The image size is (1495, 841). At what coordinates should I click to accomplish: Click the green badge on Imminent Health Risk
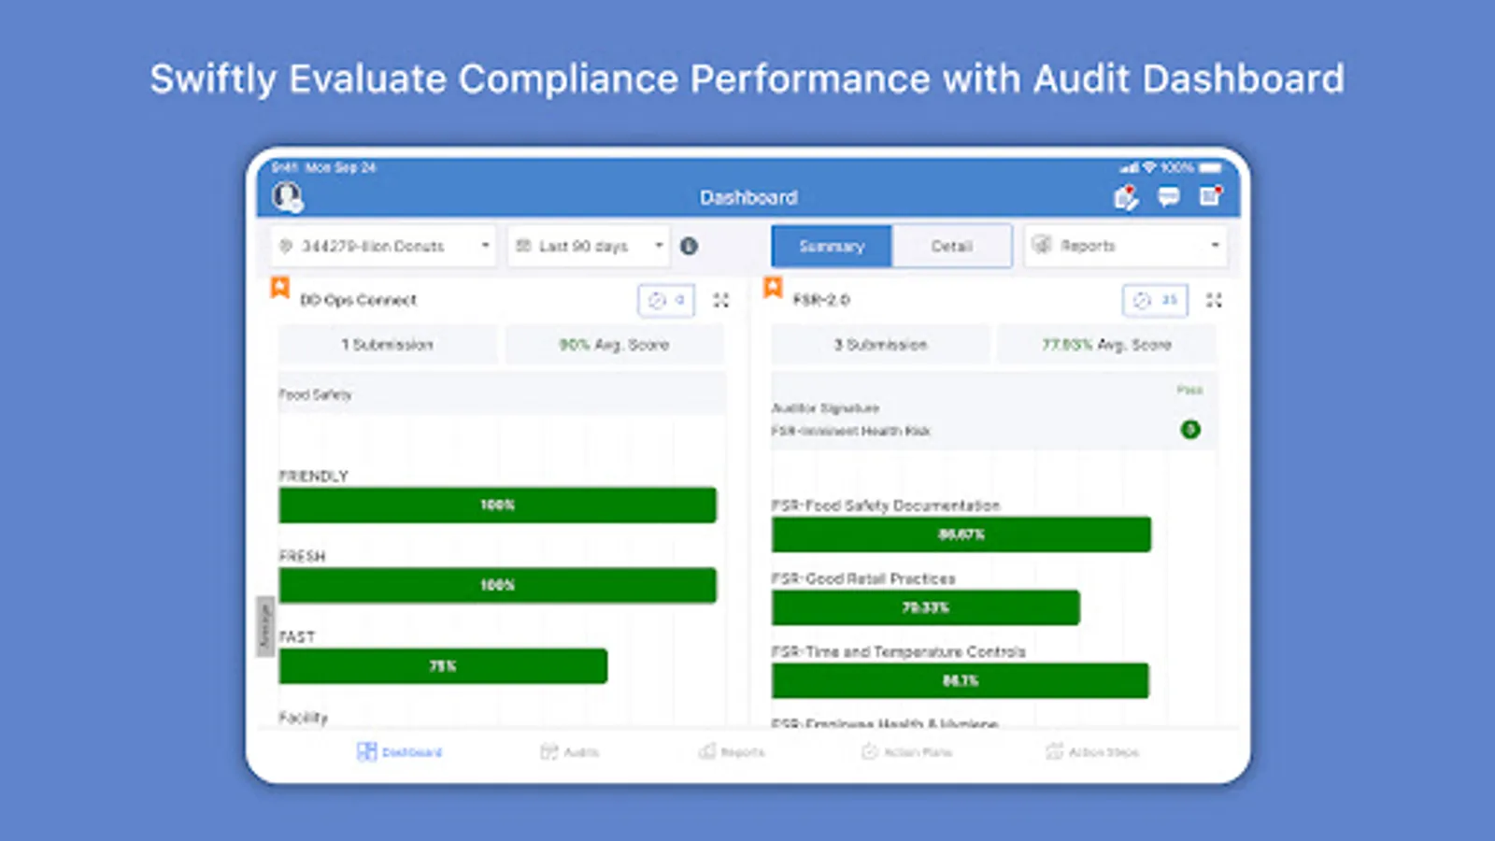coord(1190,430)
